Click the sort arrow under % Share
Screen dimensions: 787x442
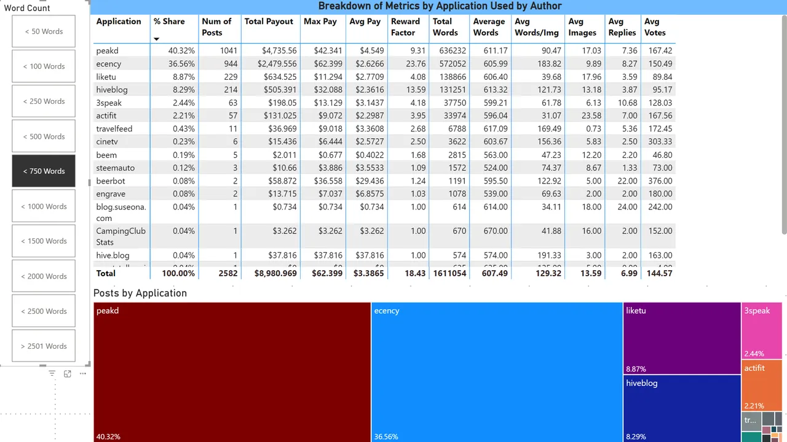156,39
